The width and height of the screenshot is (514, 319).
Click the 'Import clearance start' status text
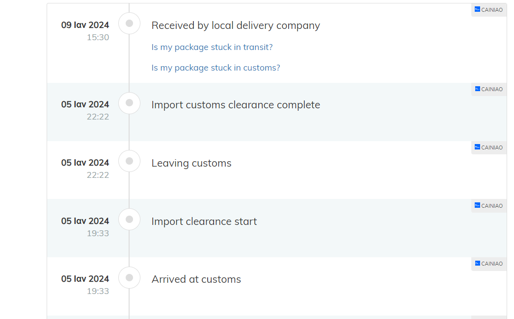point(204,221)
